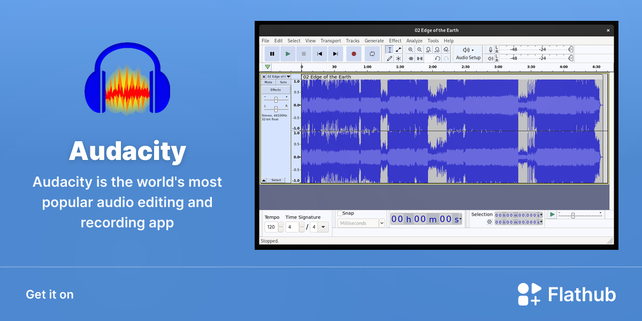Click the green timeline options triangle

pos(267,67)
